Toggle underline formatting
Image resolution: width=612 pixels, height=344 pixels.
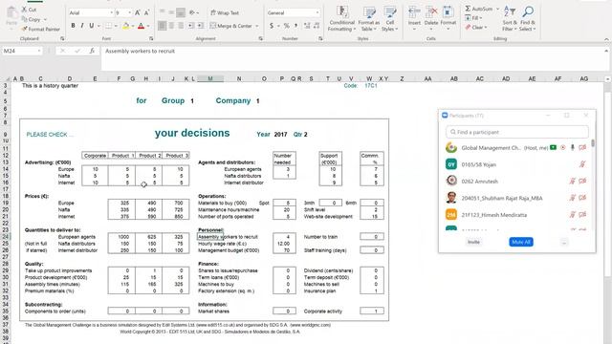click(x=92, y=26)
